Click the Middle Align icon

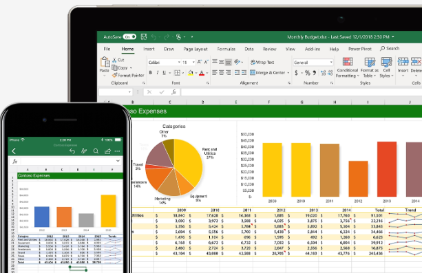(221, 62)
